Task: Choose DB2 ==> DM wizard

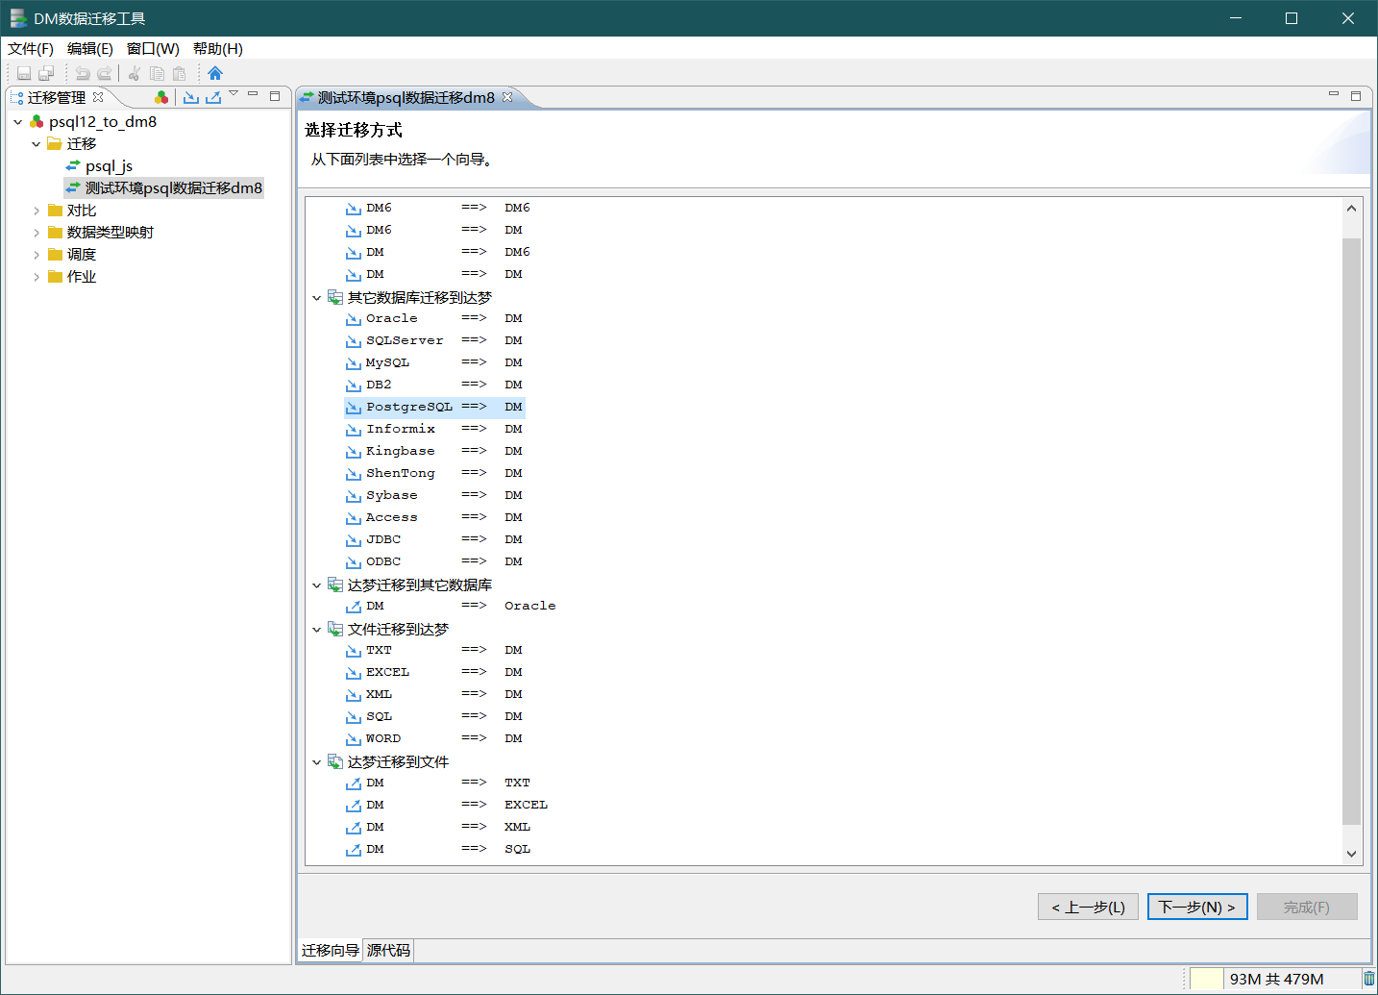Action: (x=434, y=385)
